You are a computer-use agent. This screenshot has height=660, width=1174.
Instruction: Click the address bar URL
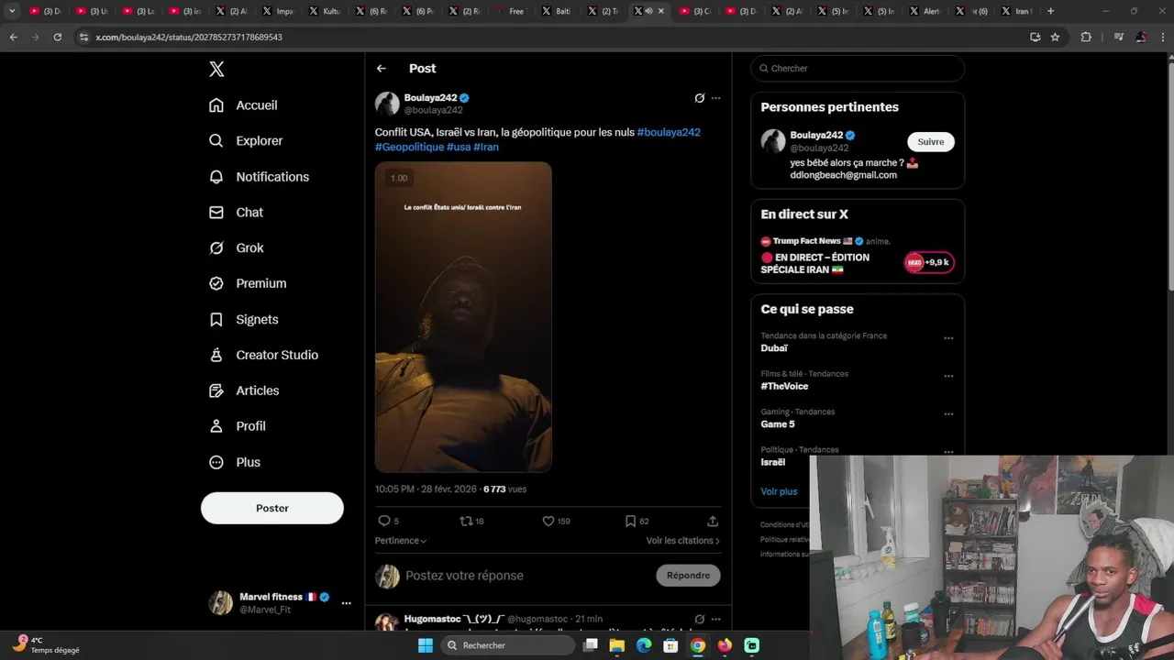click(189, 38)
